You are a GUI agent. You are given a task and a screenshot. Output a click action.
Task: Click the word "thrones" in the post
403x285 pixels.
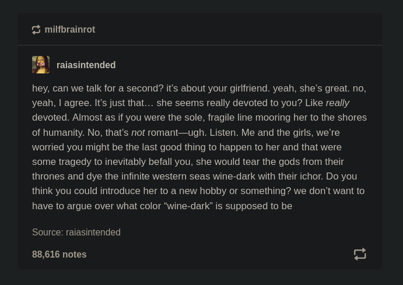tap(48, 177)
